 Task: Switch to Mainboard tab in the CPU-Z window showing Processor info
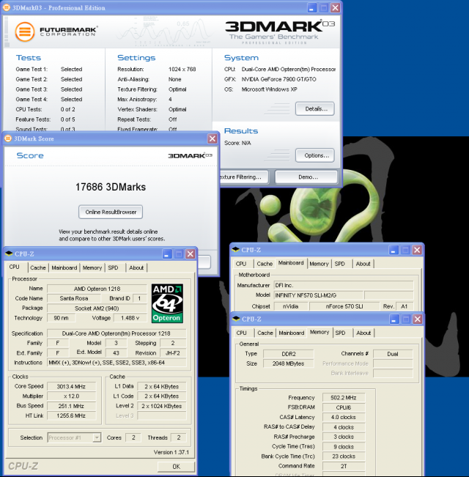(64, 267)
